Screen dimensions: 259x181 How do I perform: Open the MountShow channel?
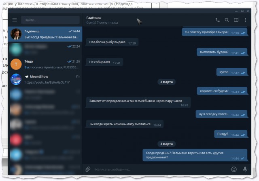pyautogui.click(x=45, y=79)
